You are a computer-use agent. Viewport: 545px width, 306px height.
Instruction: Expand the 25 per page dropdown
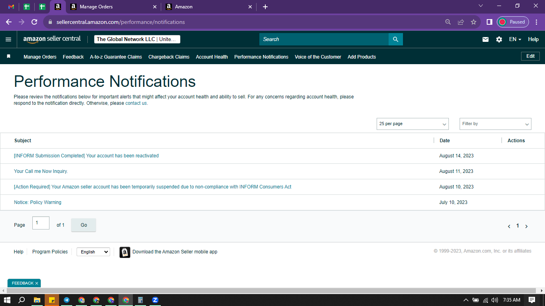(413, 124)
